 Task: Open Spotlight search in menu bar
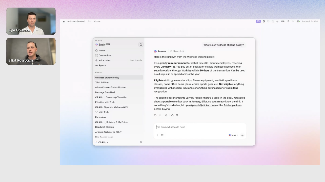click(293, 21)
